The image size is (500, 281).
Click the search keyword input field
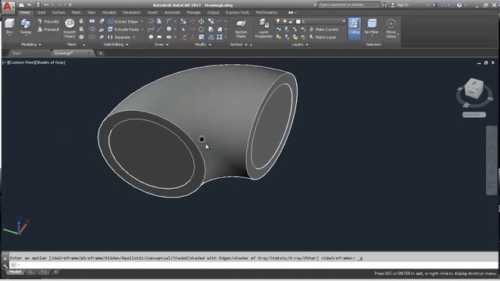click(x=348, y=5)
